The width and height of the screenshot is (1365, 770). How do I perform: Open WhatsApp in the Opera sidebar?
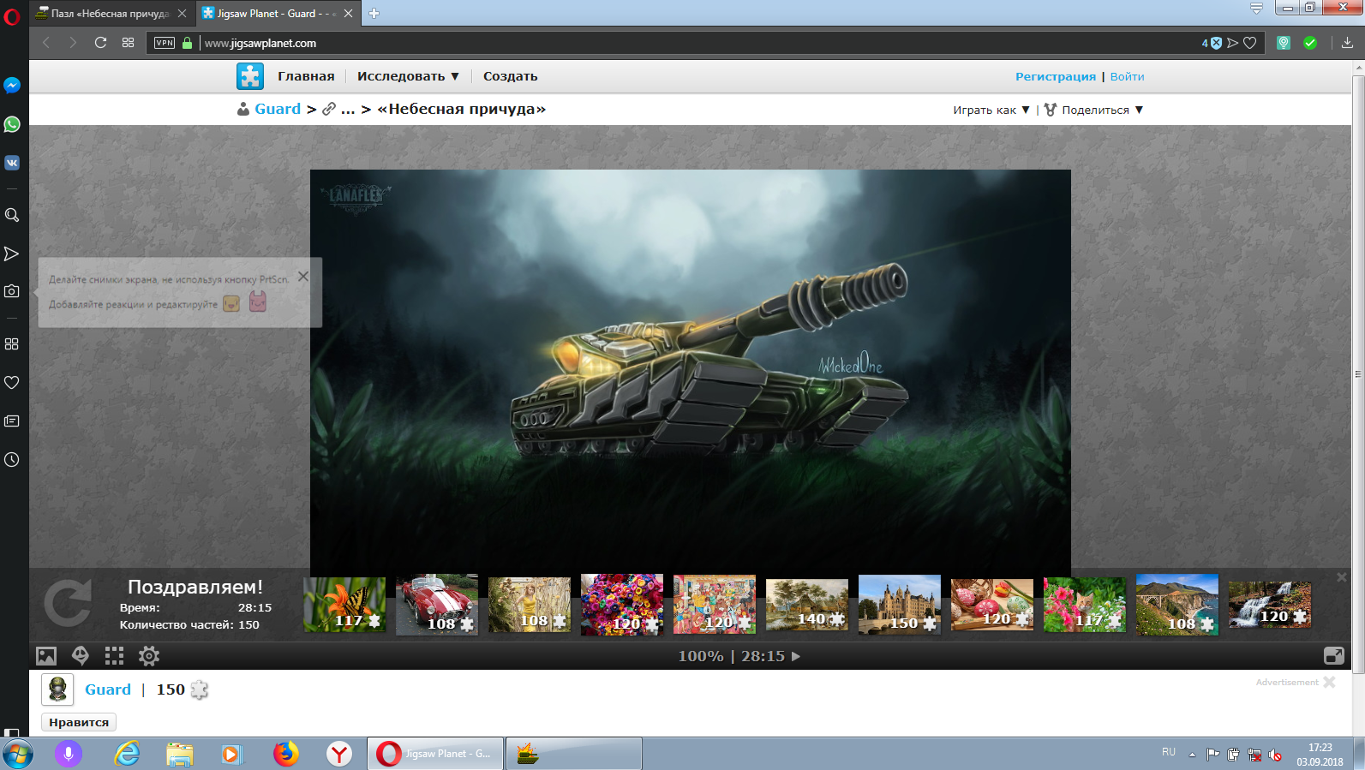click(12, 124)
